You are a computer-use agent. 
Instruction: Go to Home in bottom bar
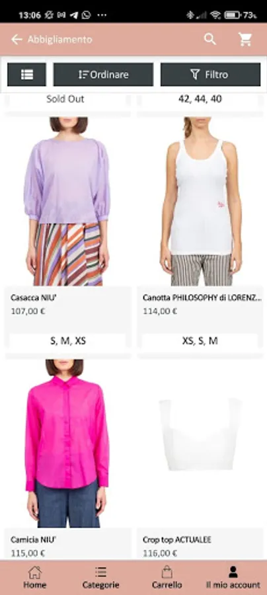click(34, 577)
